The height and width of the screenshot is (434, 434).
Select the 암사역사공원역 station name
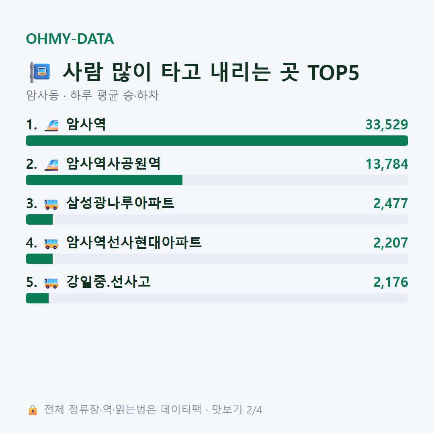click(113, 164)
